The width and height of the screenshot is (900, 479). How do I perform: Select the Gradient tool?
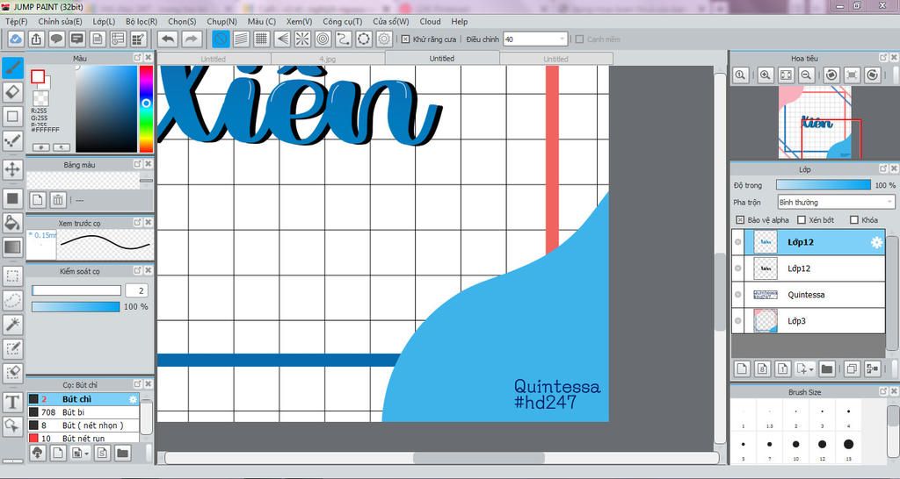point(12,247)
